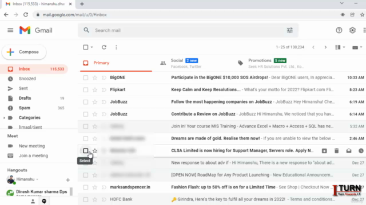Viewport: 366px width, 205px height.
Task: Tick the select-all checkbox
Action: 86,47
